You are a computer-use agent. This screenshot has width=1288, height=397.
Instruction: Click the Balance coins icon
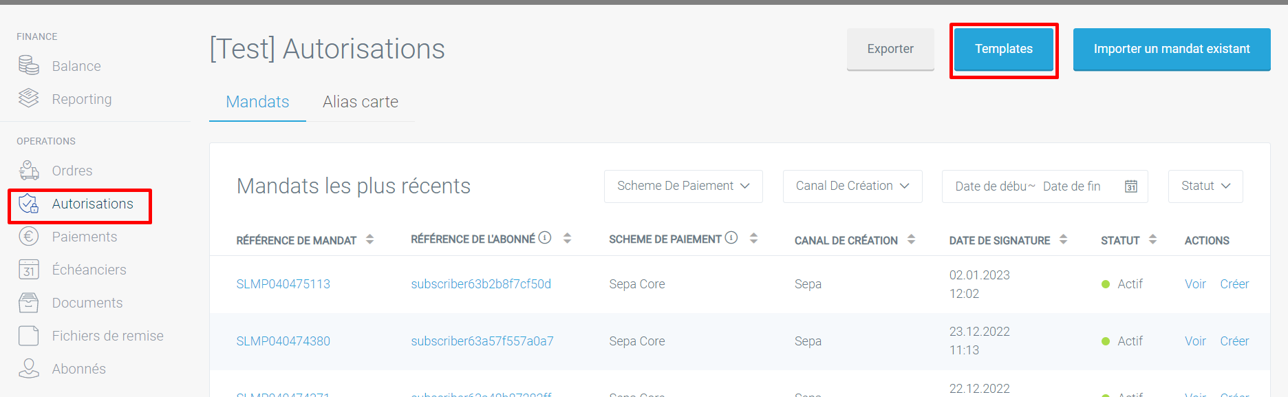(29, 65)
